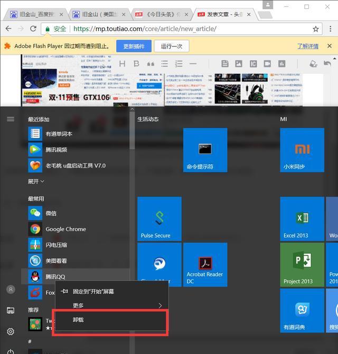Open 腾讯视频 from recently added
The image size is (338, 354).
(x=76, y=150)
